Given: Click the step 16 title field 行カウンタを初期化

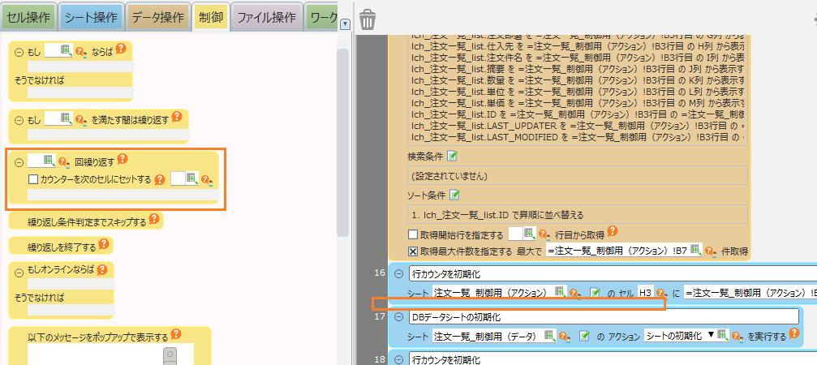Looking at the screenshot, I should pos(613,274).
